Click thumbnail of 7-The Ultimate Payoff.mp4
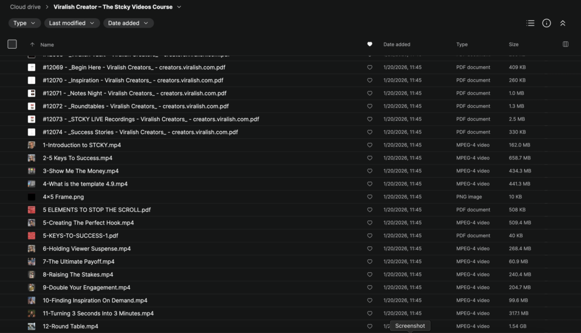 tap(32, 262)
